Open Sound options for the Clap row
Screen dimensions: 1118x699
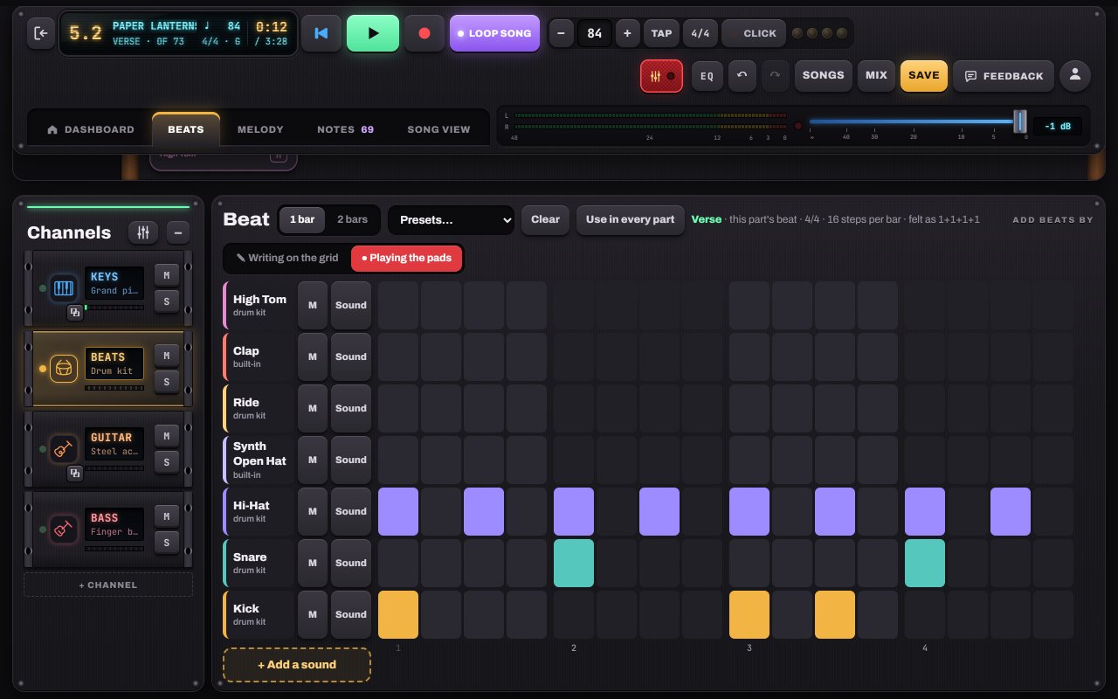coord(351,356)
